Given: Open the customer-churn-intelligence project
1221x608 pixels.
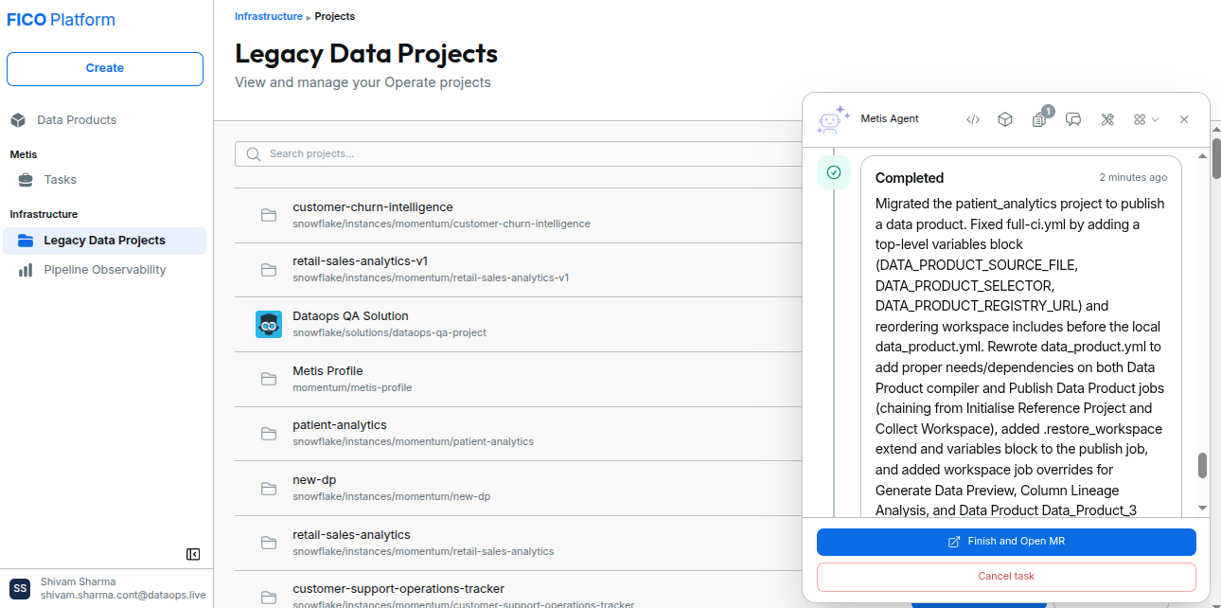Looking at the screenshot, I should point(373,207).
